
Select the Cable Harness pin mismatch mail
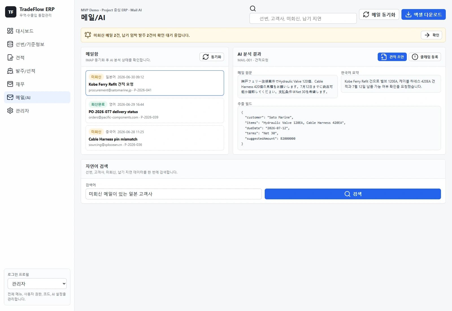[155, 138]
